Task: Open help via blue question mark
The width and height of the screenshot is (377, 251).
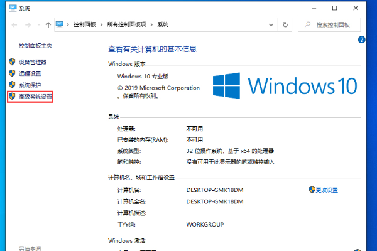Action: (362, 40)
